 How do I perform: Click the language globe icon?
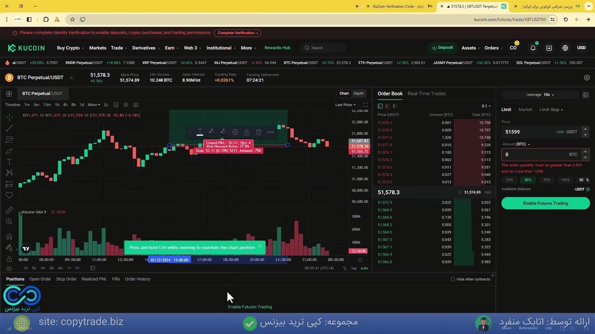click(x=565, y=48)
